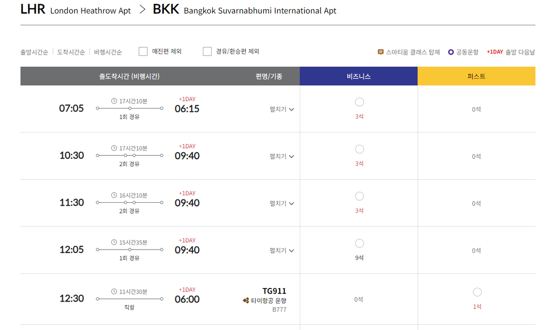The height and width of the screenshot is (330, 552).
Task: Select the 비즈니스 column header
Action: pyautogui.click(x=358, y=76)
